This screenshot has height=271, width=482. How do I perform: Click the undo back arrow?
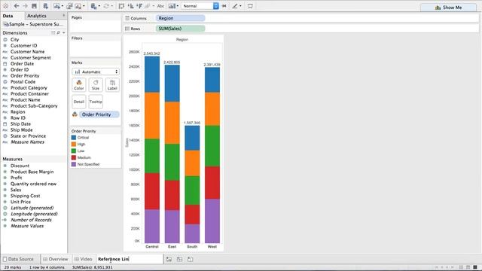tap(17, 6)
